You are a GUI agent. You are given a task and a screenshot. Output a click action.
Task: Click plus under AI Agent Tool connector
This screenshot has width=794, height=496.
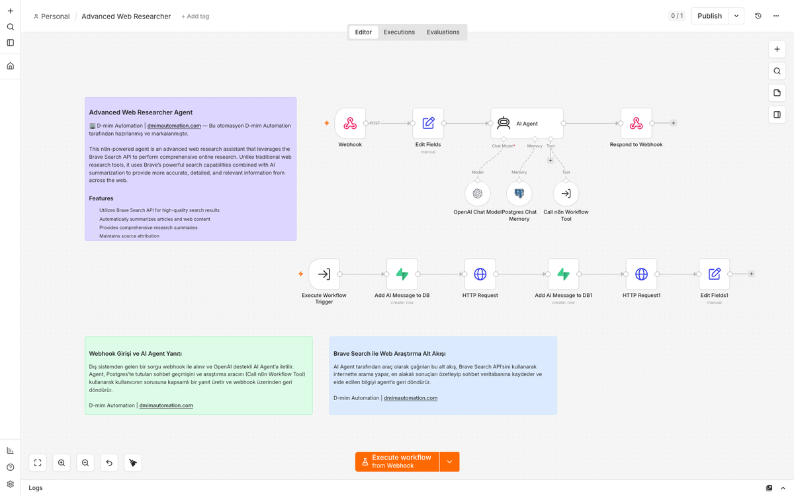[x=550, y=160]
